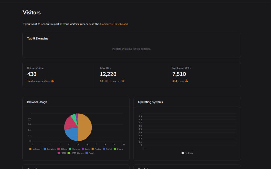Open the GoAccess Dashboard link
The height and width of the screenshot is (169, 271).
114,24
